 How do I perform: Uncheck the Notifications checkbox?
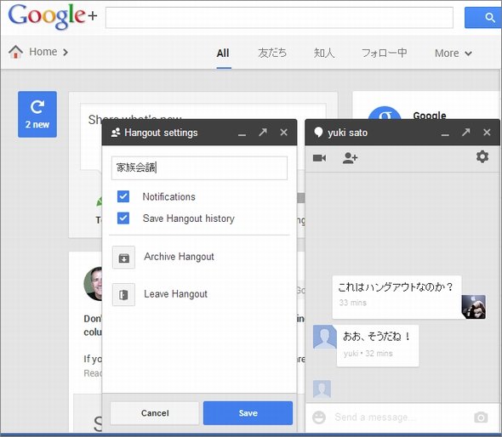123,196
